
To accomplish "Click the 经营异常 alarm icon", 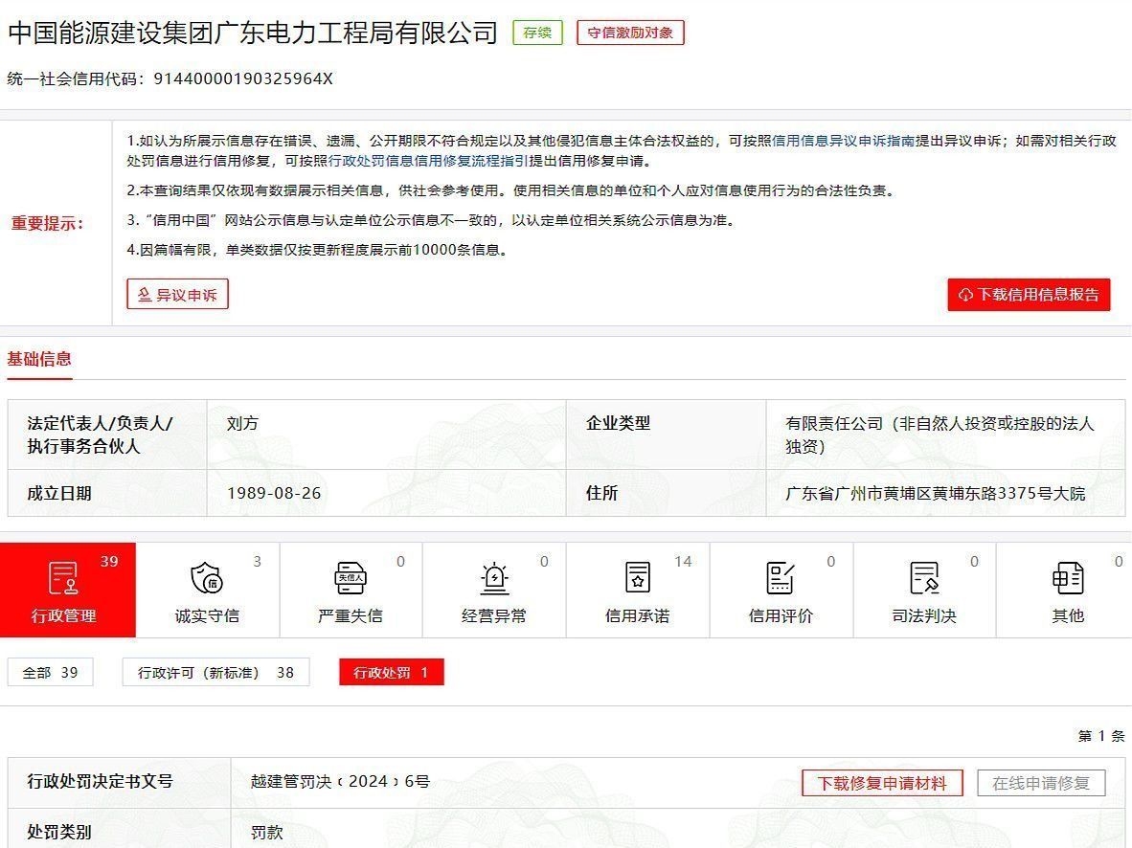I will pyautogui.click(x=494, y=578).
